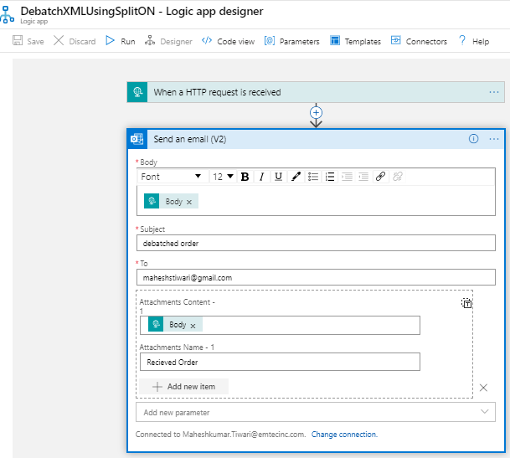
Task: Click the To email address field
Action: click(x=316, y=277)
